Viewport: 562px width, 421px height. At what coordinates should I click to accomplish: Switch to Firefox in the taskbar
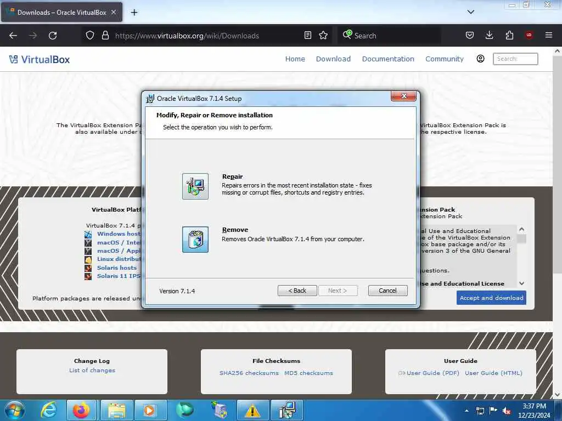81,410
